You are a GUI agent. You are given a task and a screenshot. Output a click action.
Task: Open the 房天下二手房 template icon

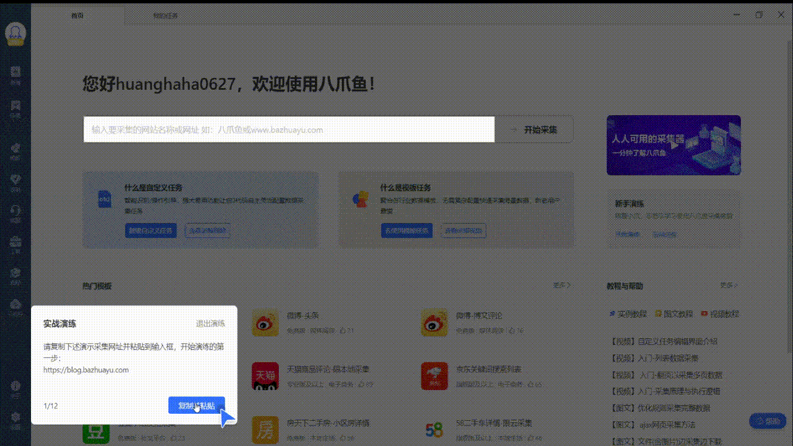pyautogui.click(x=265, y=430)
